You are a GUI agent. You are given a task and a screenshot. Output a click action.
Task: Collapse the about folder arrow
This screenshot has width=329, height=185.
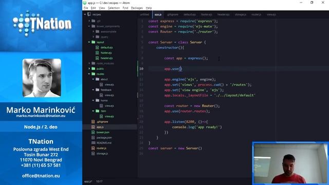(x=94, y=79)
